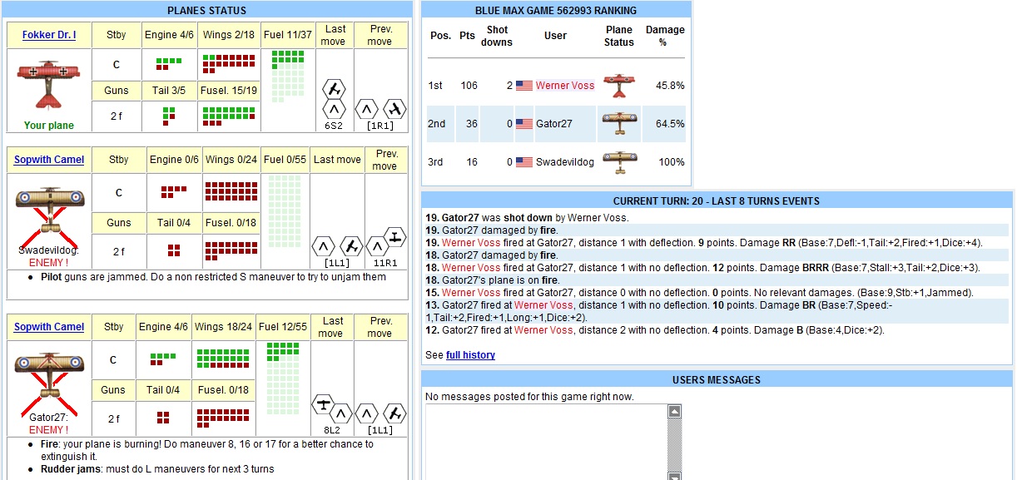This screenshot has height=480, width=1017.
Task: Click the 'Rudder jams' notice for Gator27
Action: tap(157, 469)
